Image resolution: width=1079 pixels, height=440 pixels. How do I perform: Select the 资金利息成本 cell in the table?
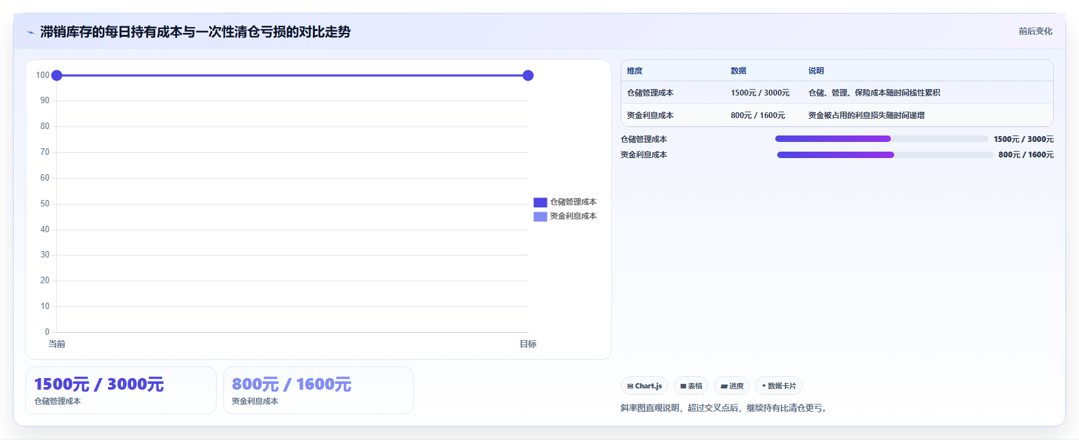point(650,115)
